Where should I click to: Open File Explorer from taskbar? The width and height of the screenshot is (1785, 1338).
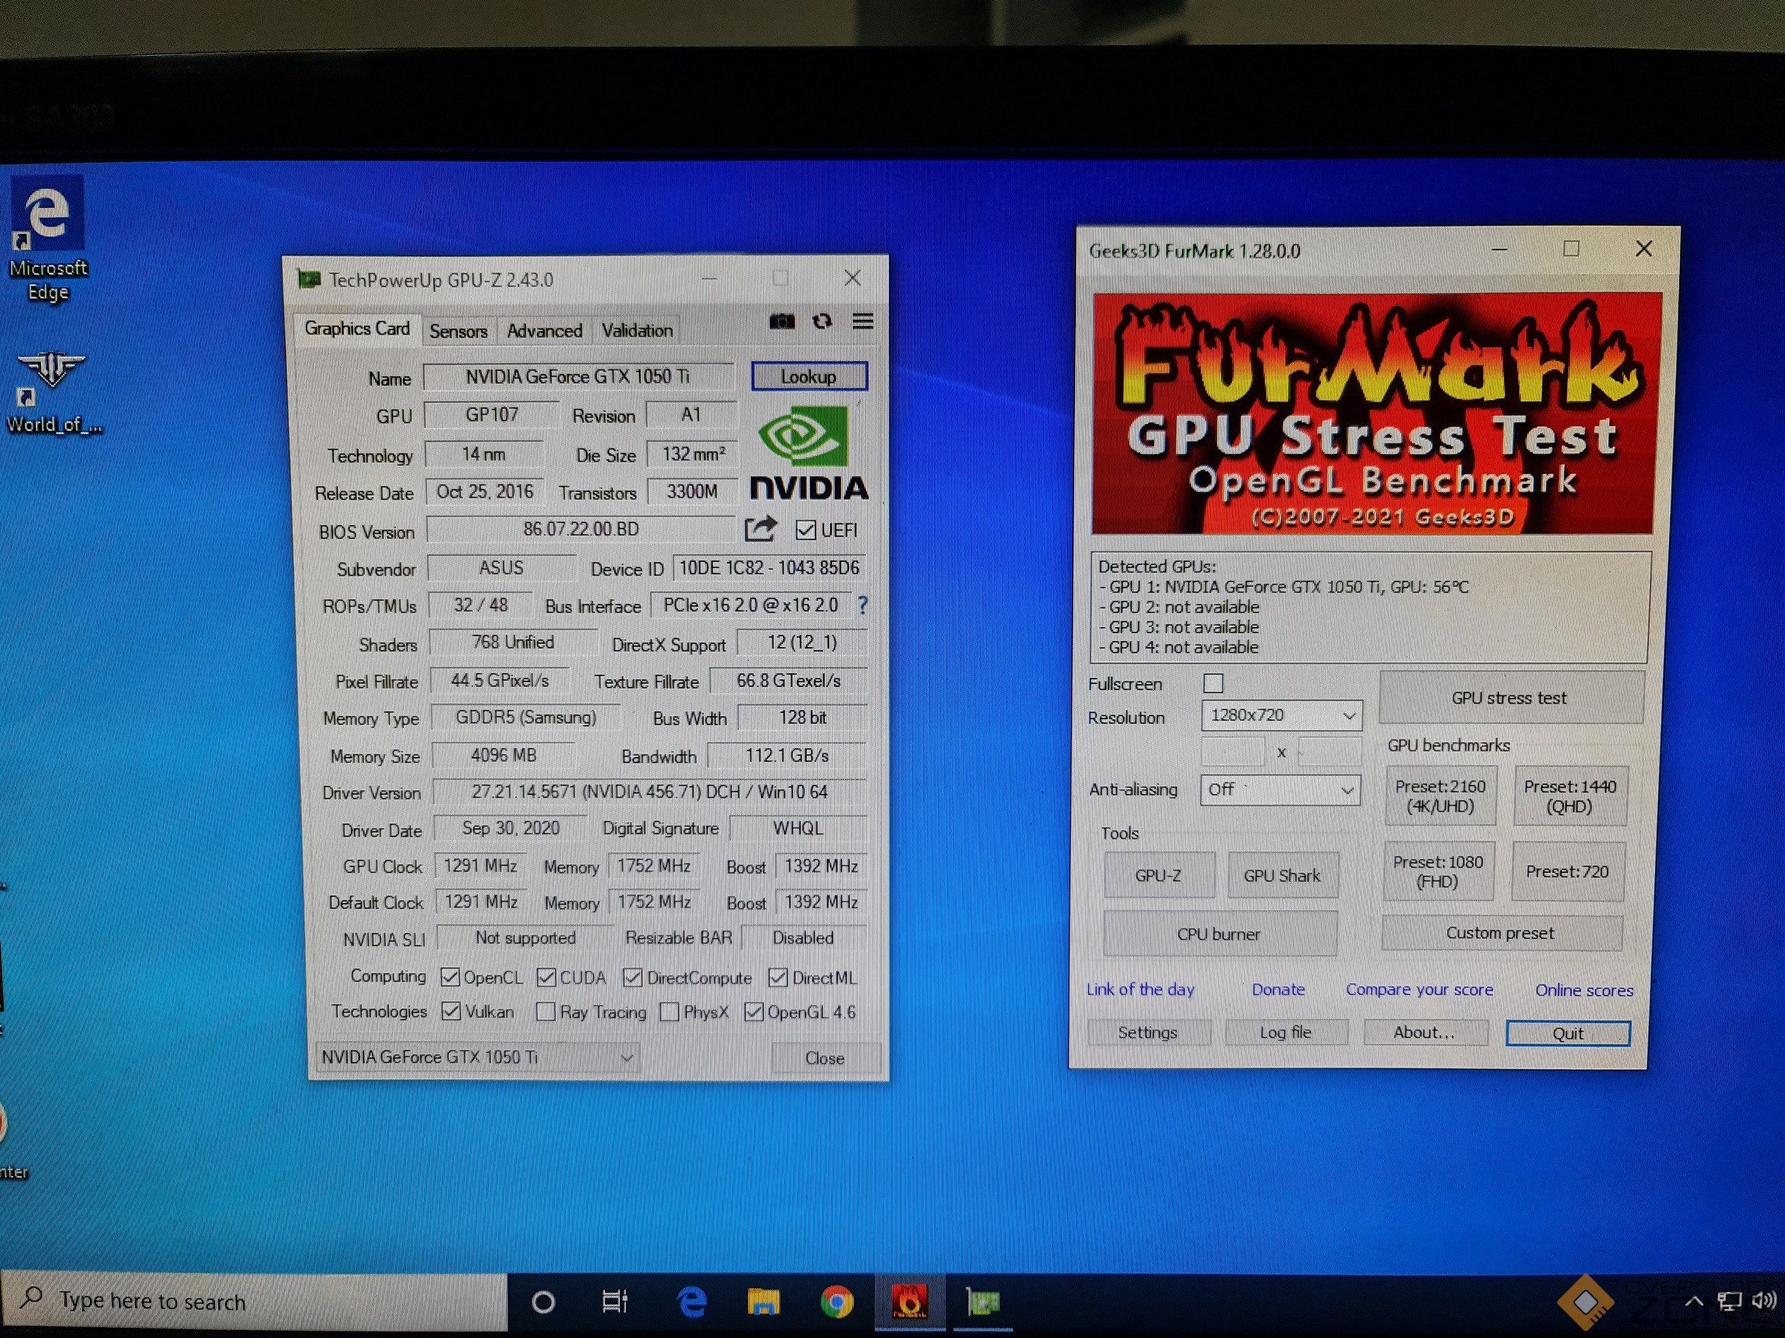[x=763, y=1302]
